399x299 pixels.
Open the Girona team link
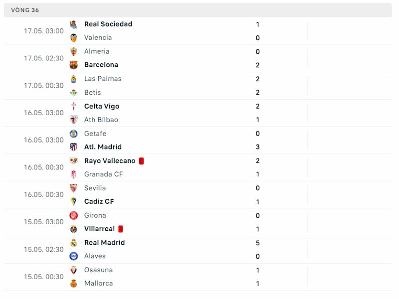[95, 215]
